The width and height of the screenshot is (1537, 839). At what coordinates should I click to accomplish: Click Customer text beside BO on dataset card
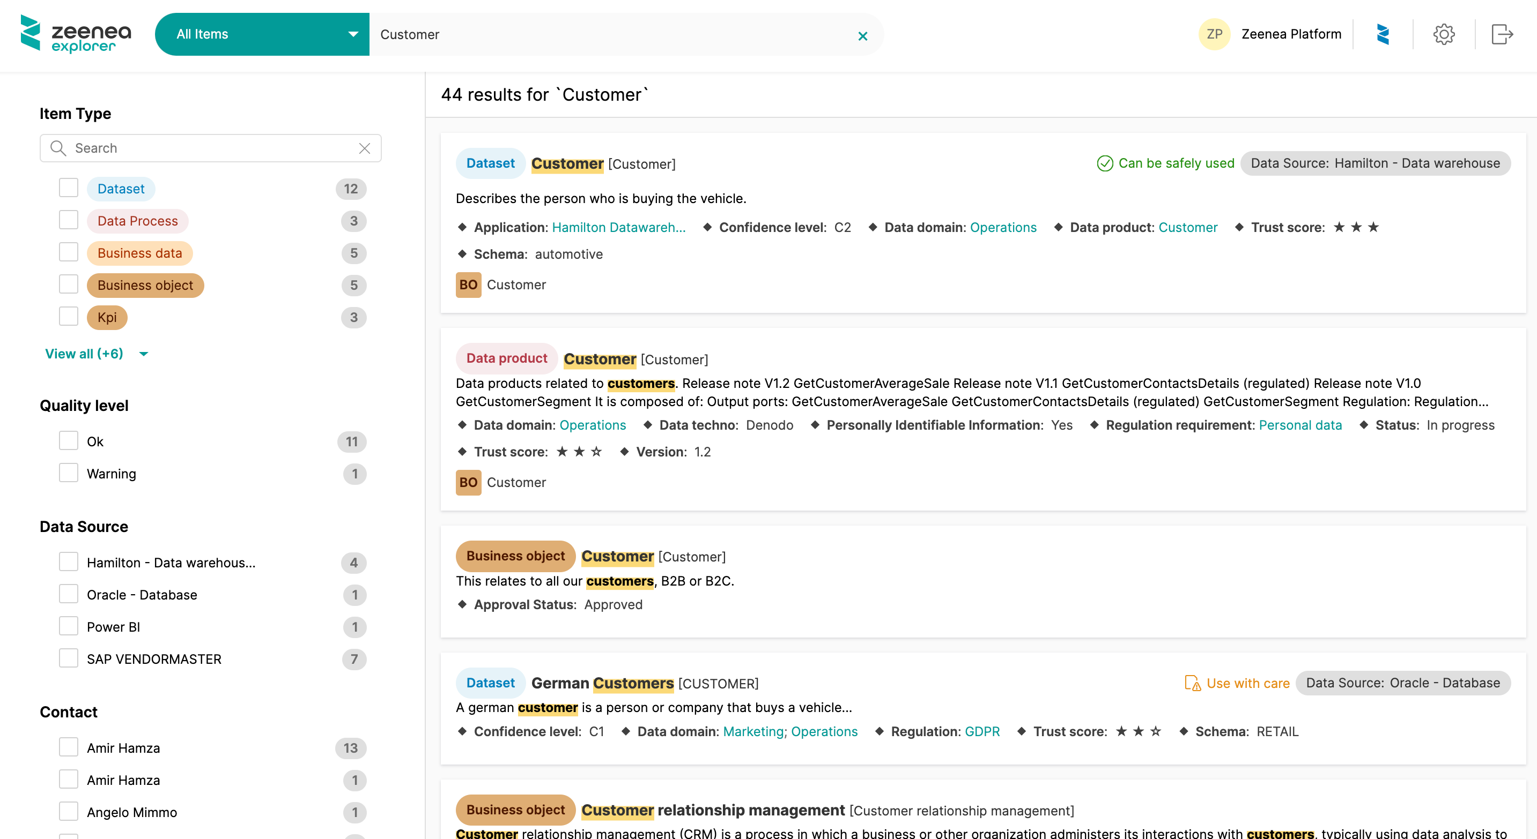516,285
